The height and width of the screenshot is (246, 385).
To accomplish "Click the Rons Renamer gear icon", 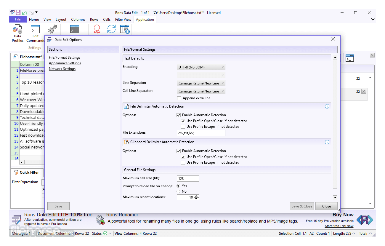I will (x=100, y=220).
